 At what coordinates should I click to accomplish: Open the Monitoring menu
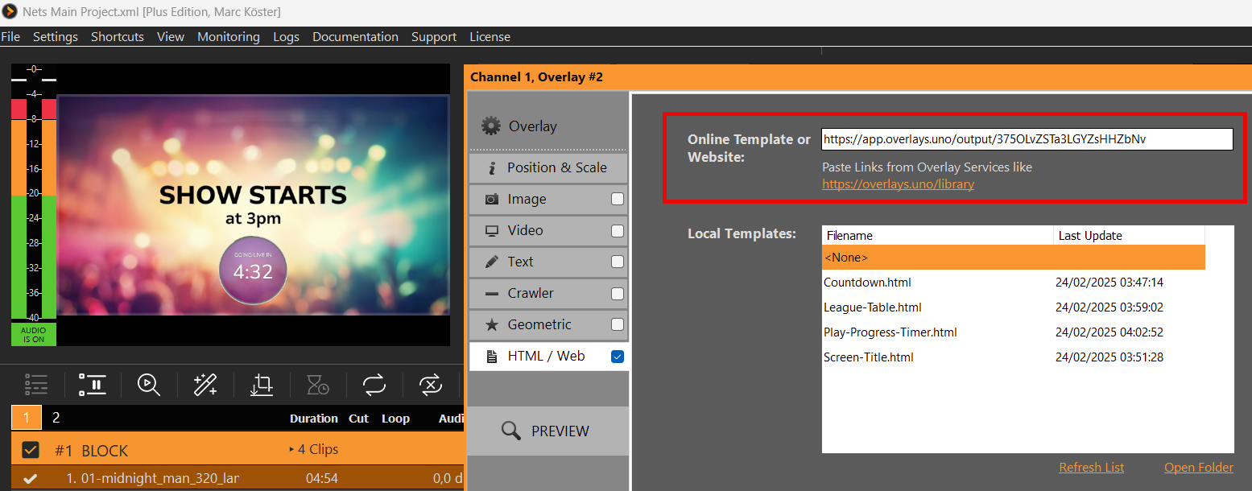click(228, 37)
